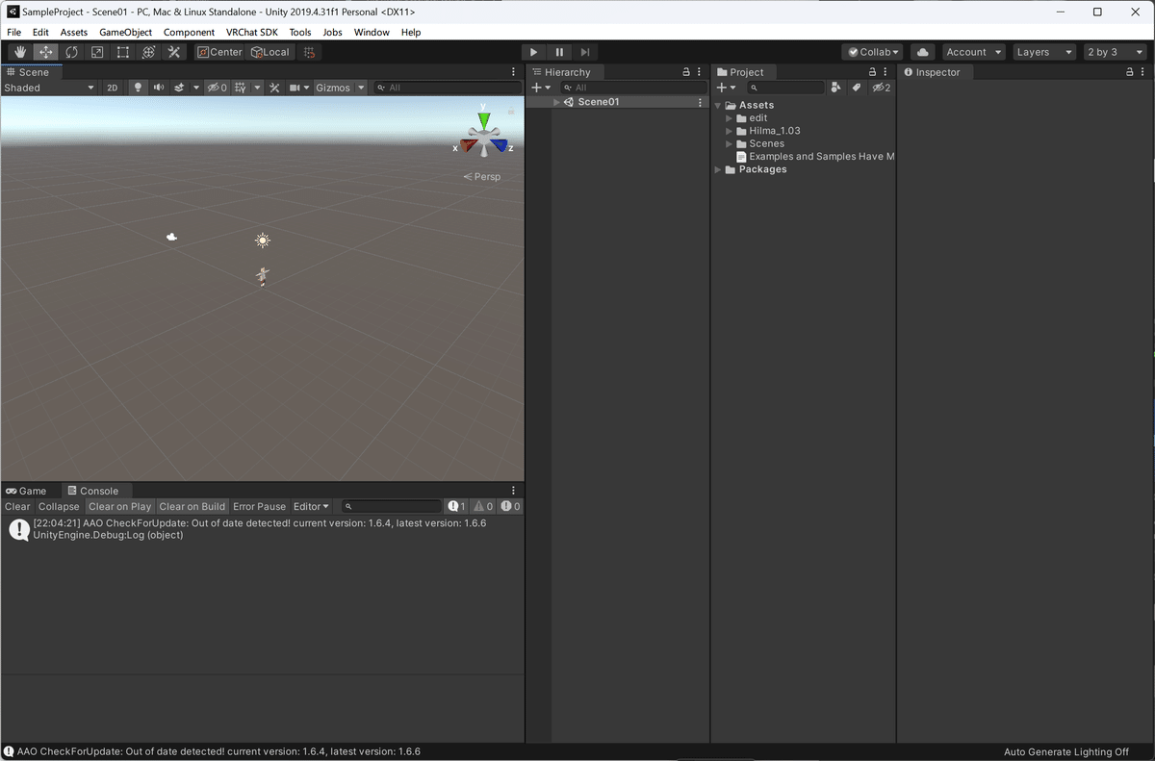
Task: Open the Console Editor dropdown
Action: (x=311, y=506)
